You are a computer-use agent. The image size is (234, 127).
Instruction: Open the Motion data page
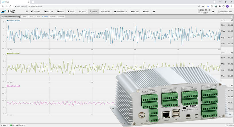pyautogui.click(x=120, y=11)
